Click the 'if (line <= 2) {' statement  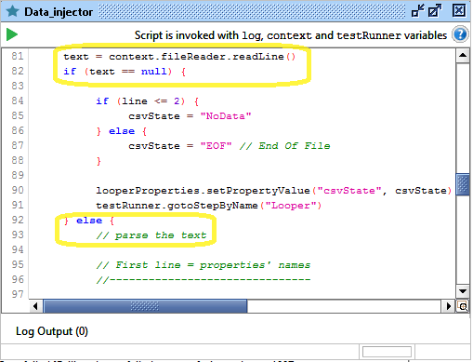pyautogui.click(x=147, y=101)
